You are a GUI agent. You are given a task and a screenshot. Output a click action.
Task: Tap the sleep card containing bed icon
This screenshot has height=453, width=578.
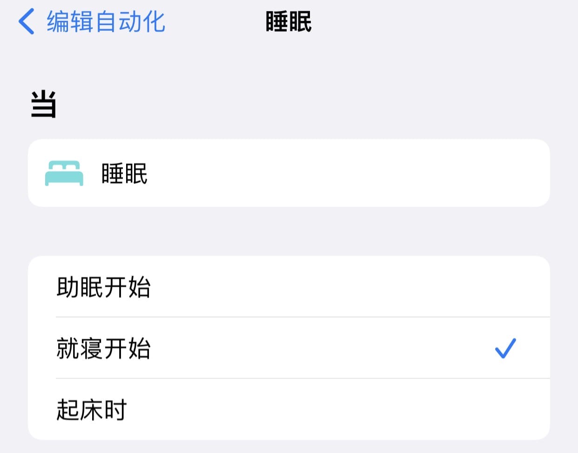point(289,173)
